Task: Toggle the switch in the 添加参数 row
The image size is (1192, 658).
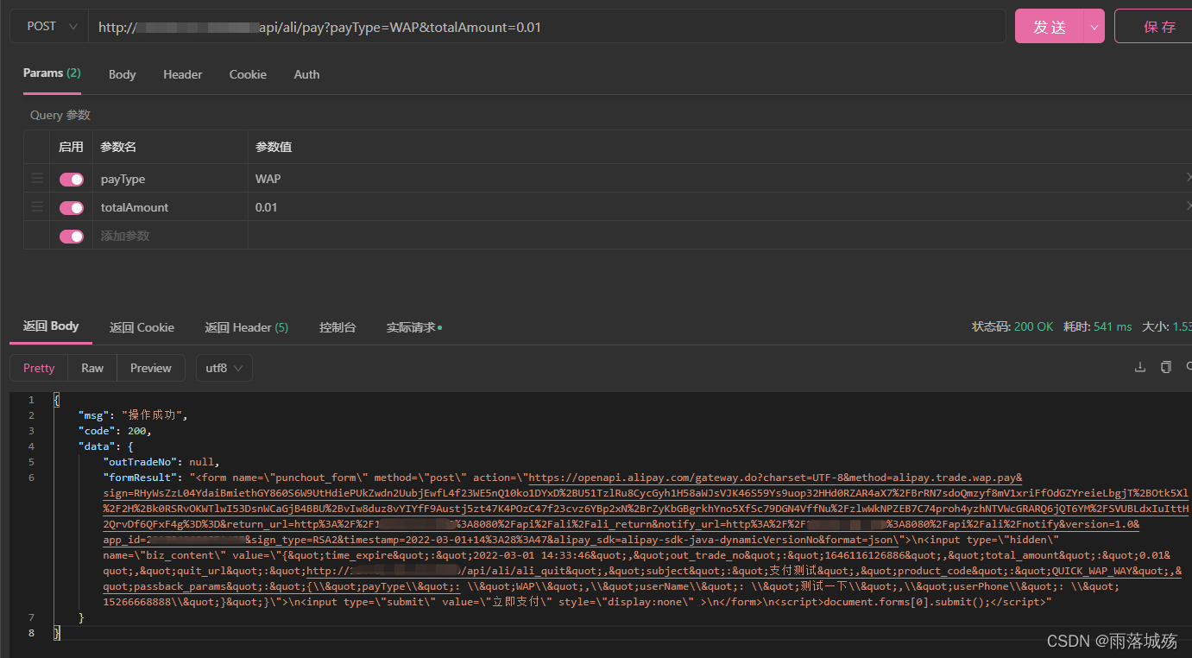Action: point(72,237)
